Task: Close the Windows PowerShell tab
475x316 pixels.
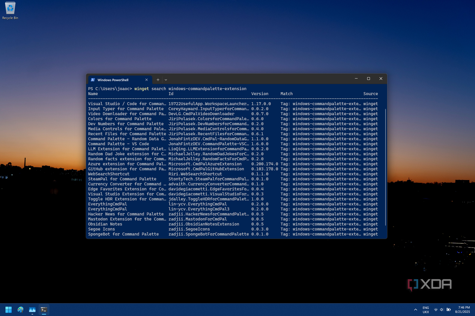Action: (x=146, y=80)
